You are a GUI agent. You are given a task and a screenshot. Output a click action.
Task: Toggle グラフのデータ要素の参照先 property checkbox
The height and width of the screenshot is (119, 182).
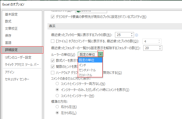pyautogui.click(x=52, y=17)
